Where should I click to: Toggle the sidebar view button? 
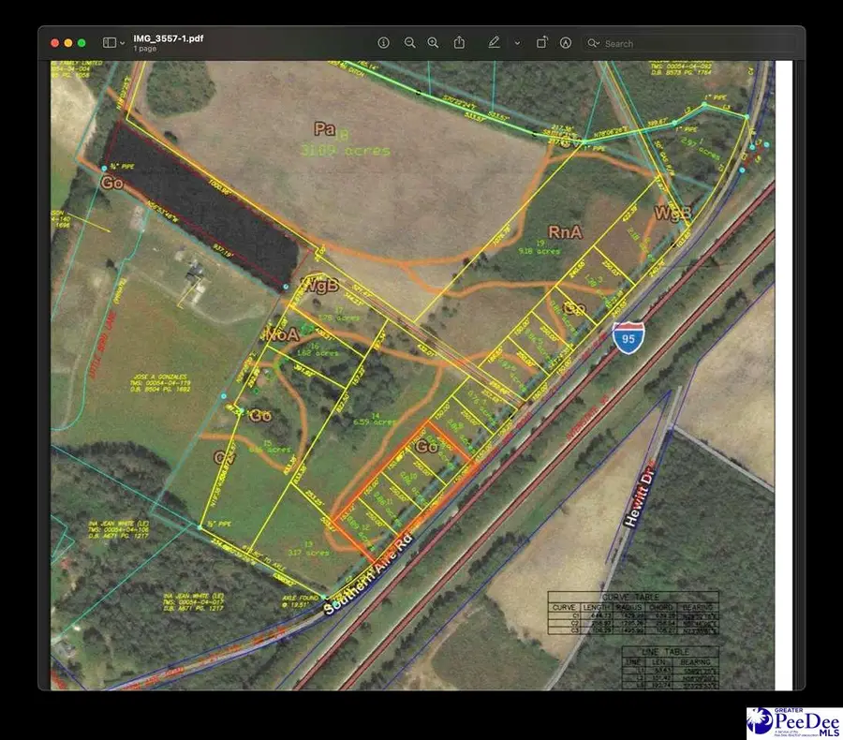point(109,43)
